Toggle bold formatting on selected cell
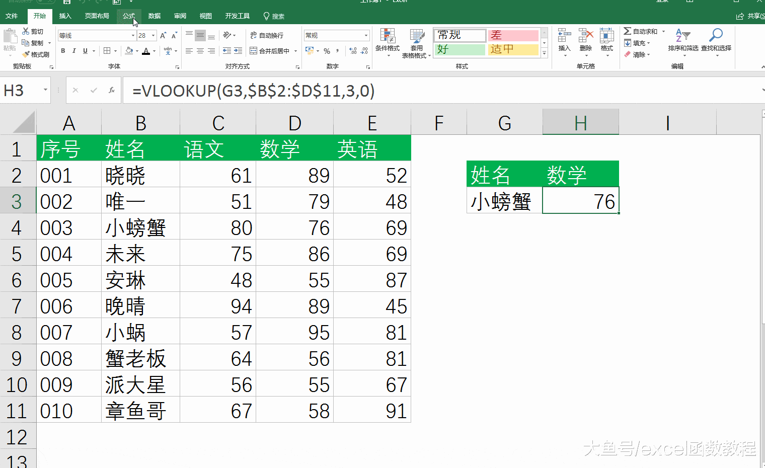The image size is (765, 468). [x=63, y=51]
